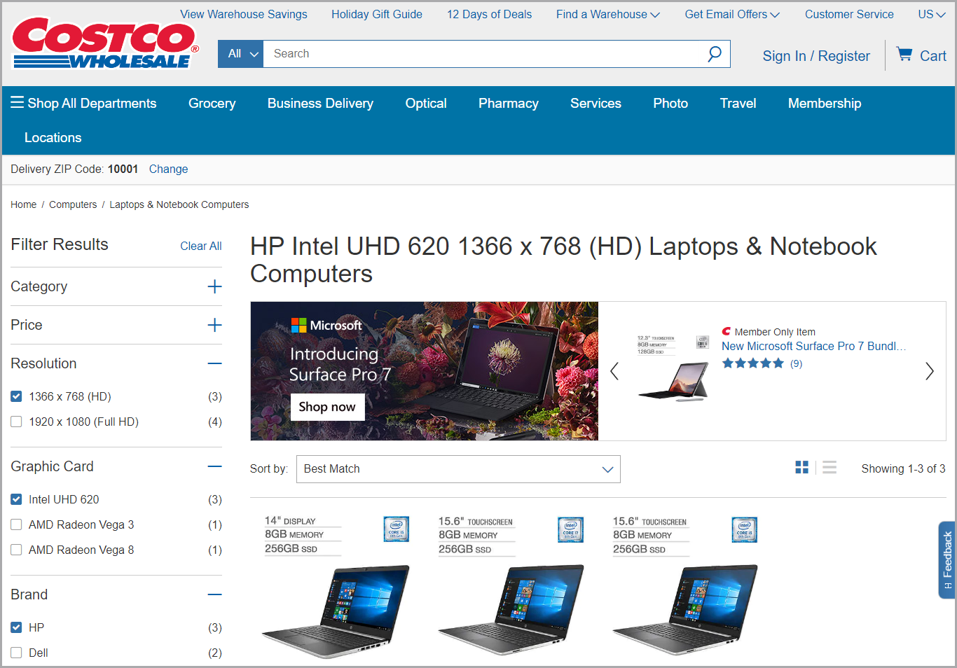Click into the Search text field
The width and height of the screenshot is (957, 668).
[483, 54]
